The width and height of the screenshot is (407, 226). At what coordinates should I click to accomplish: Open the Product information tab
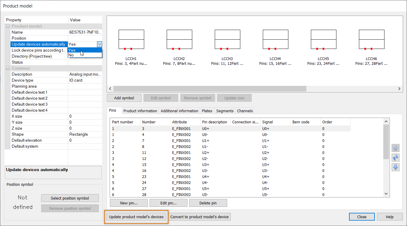coord(140,111)
